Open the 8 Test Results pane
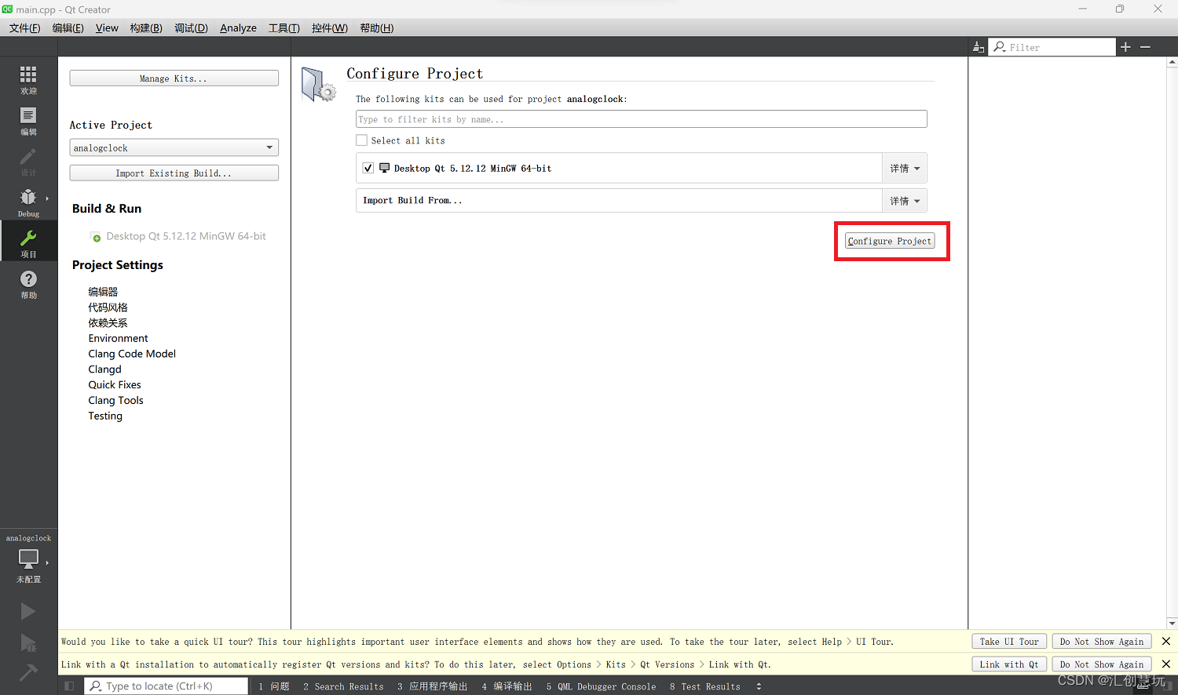1178x695 pixels. pos(704,686)
